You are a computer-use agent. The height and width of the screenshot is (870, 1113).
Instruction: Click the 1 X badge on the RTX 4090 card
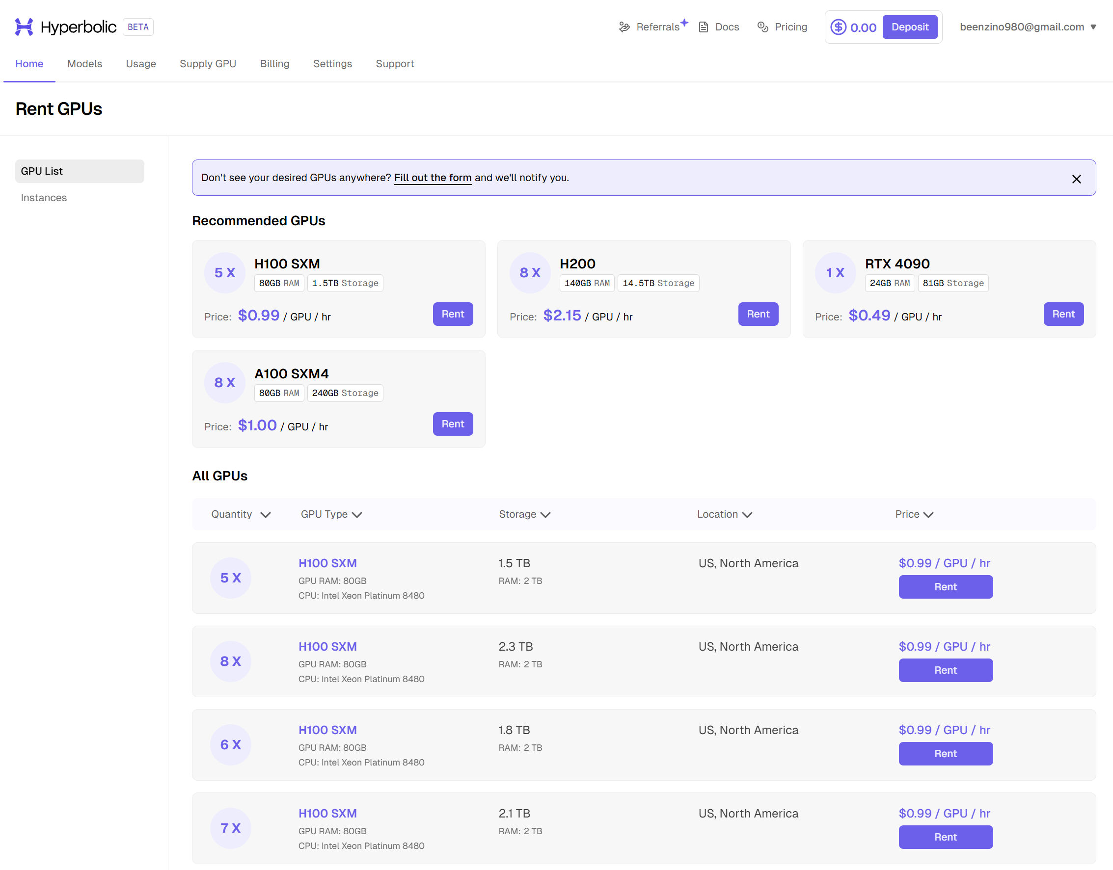pos(835,272)
